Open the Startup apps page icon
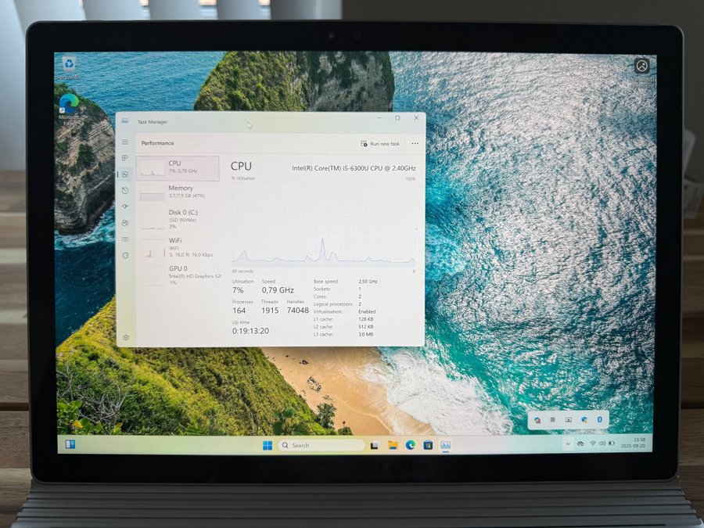704x528 pixels. (x=125, y=207)
